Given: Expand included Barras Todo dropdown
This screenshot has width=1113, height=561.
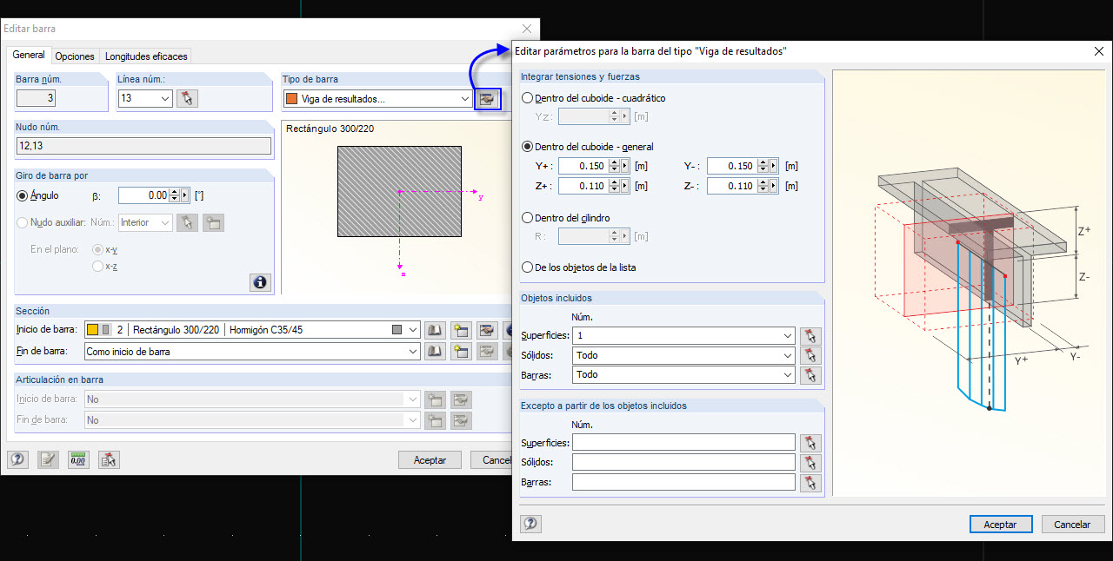Looking at the screenshot, I should 788,375.
